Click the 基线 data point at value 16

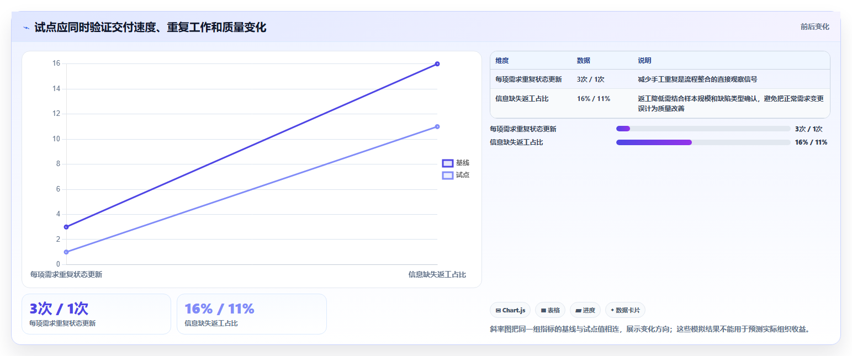point(437,63)
